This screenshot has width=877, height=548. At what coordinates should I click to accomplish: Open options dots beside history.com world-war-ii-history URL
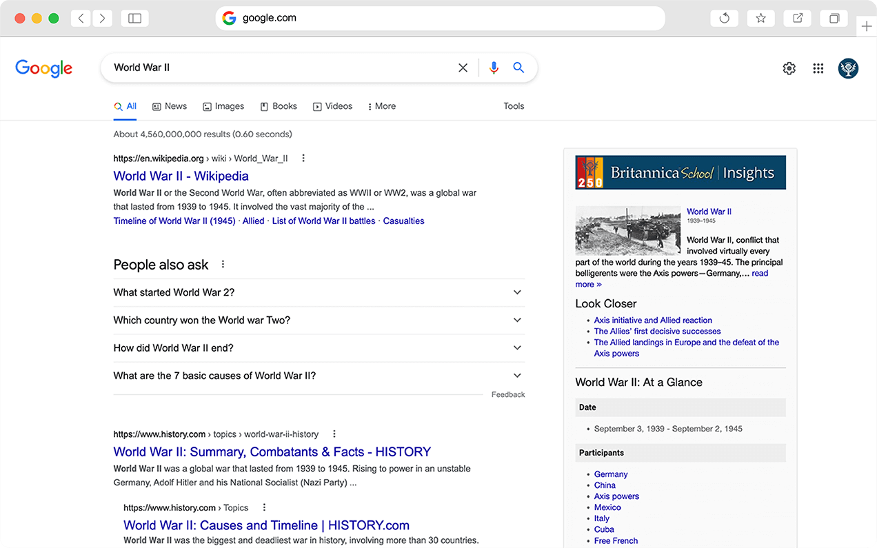[334, 434]
